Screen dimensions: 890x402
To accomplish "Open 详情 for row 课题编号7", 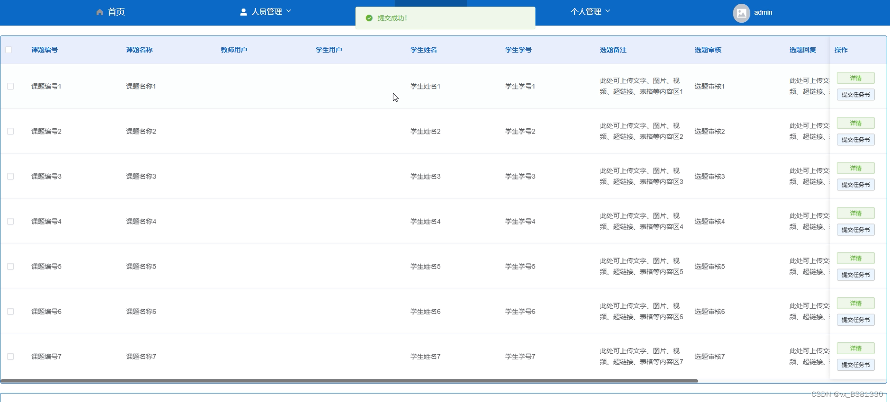I will click(855, 348).
